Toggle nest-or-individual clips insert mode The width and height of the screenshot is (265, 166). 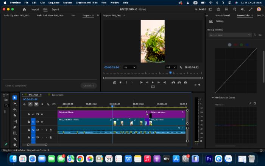click(25, 104)
